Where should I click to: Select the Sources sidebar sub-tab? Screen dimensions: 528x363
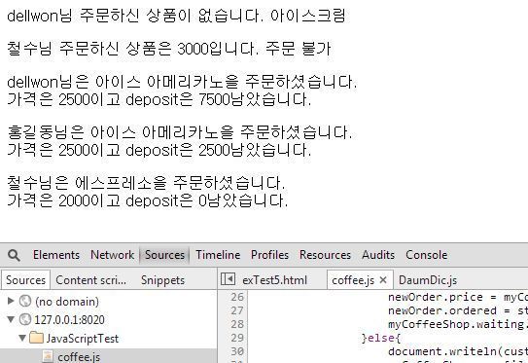point(25,279)
